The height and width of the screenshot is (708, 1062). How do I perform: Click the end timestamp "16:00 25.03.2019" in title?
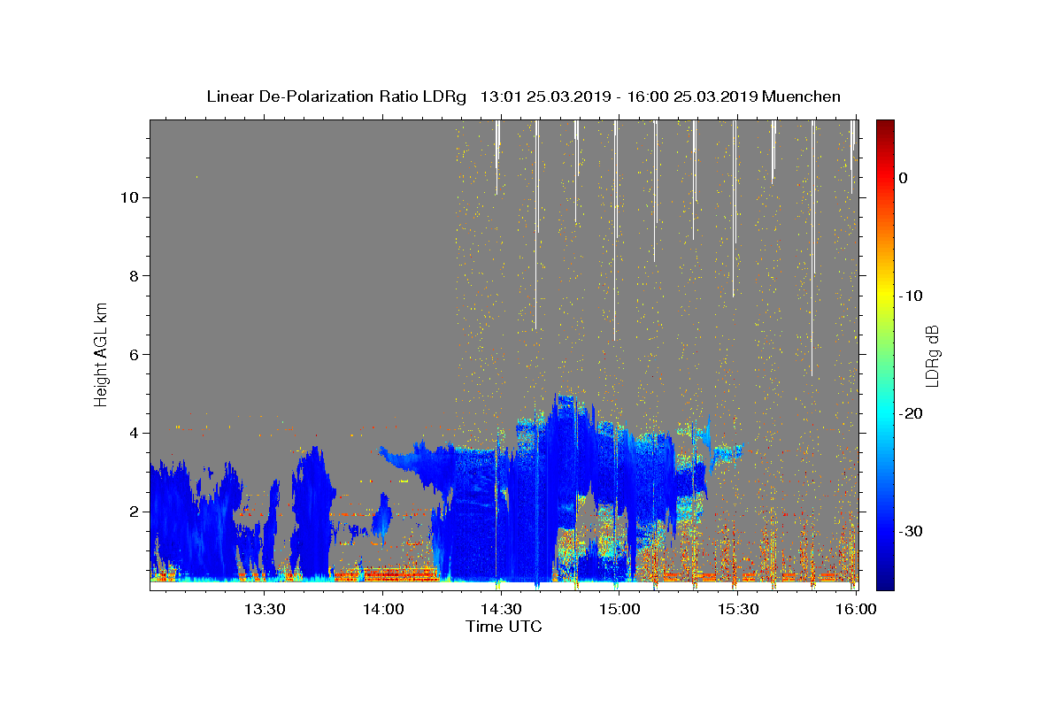[692, 96]
